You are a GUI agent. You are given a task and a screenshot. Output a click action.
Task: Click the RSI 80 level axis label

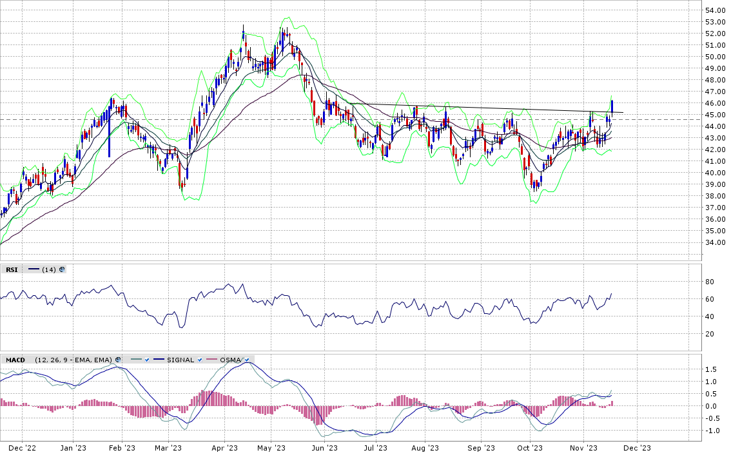(x=711, y=282)
